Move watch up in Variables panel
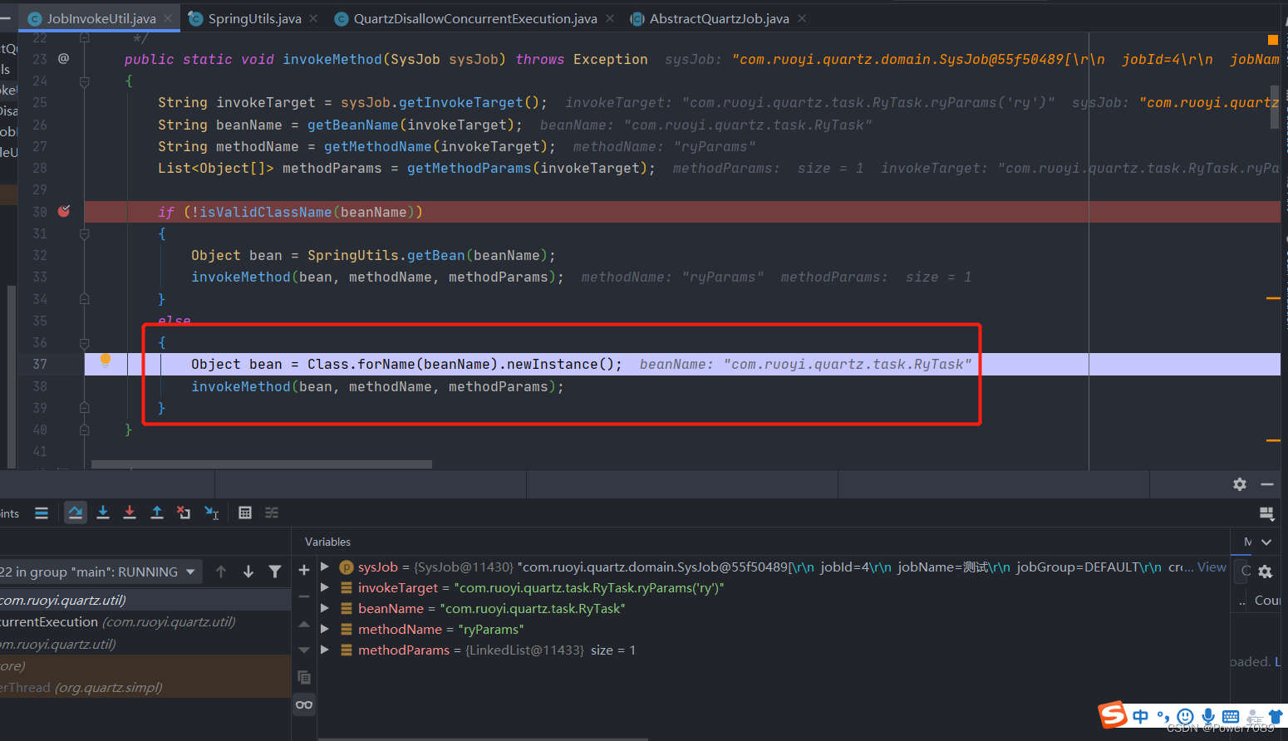Viewport: 1288px width, 741px height. (x=304, y=624)
